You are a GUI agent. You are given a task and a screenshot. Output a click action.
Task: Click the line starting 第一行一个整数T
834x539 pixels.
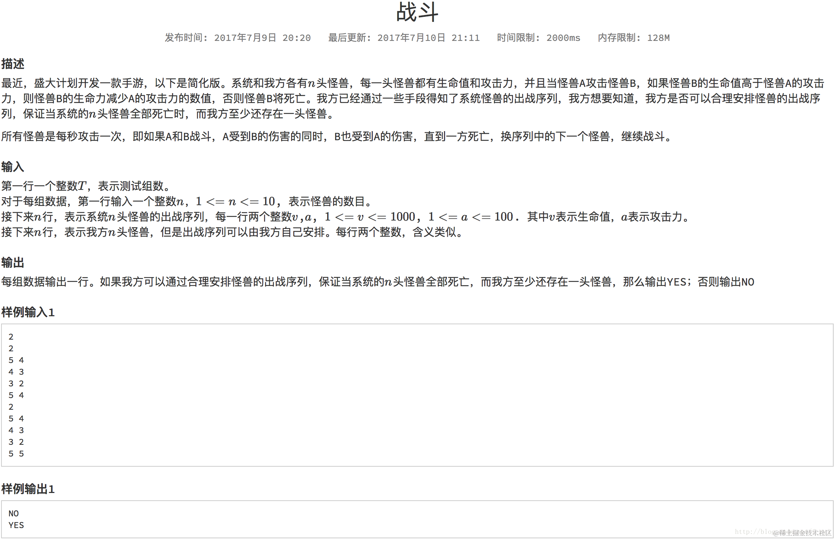pos(86,186)
